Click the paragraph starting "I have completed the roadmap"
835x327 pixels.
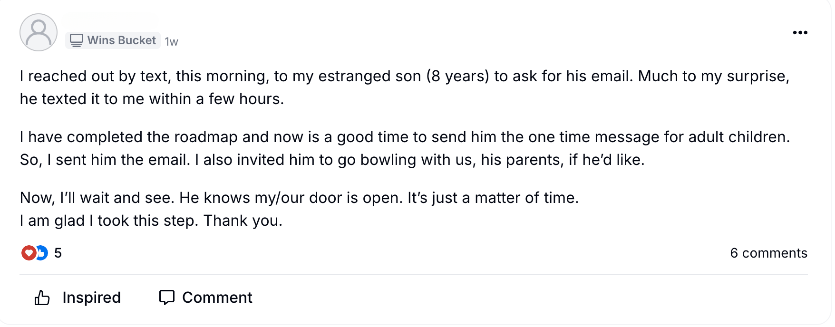point(404,137)
